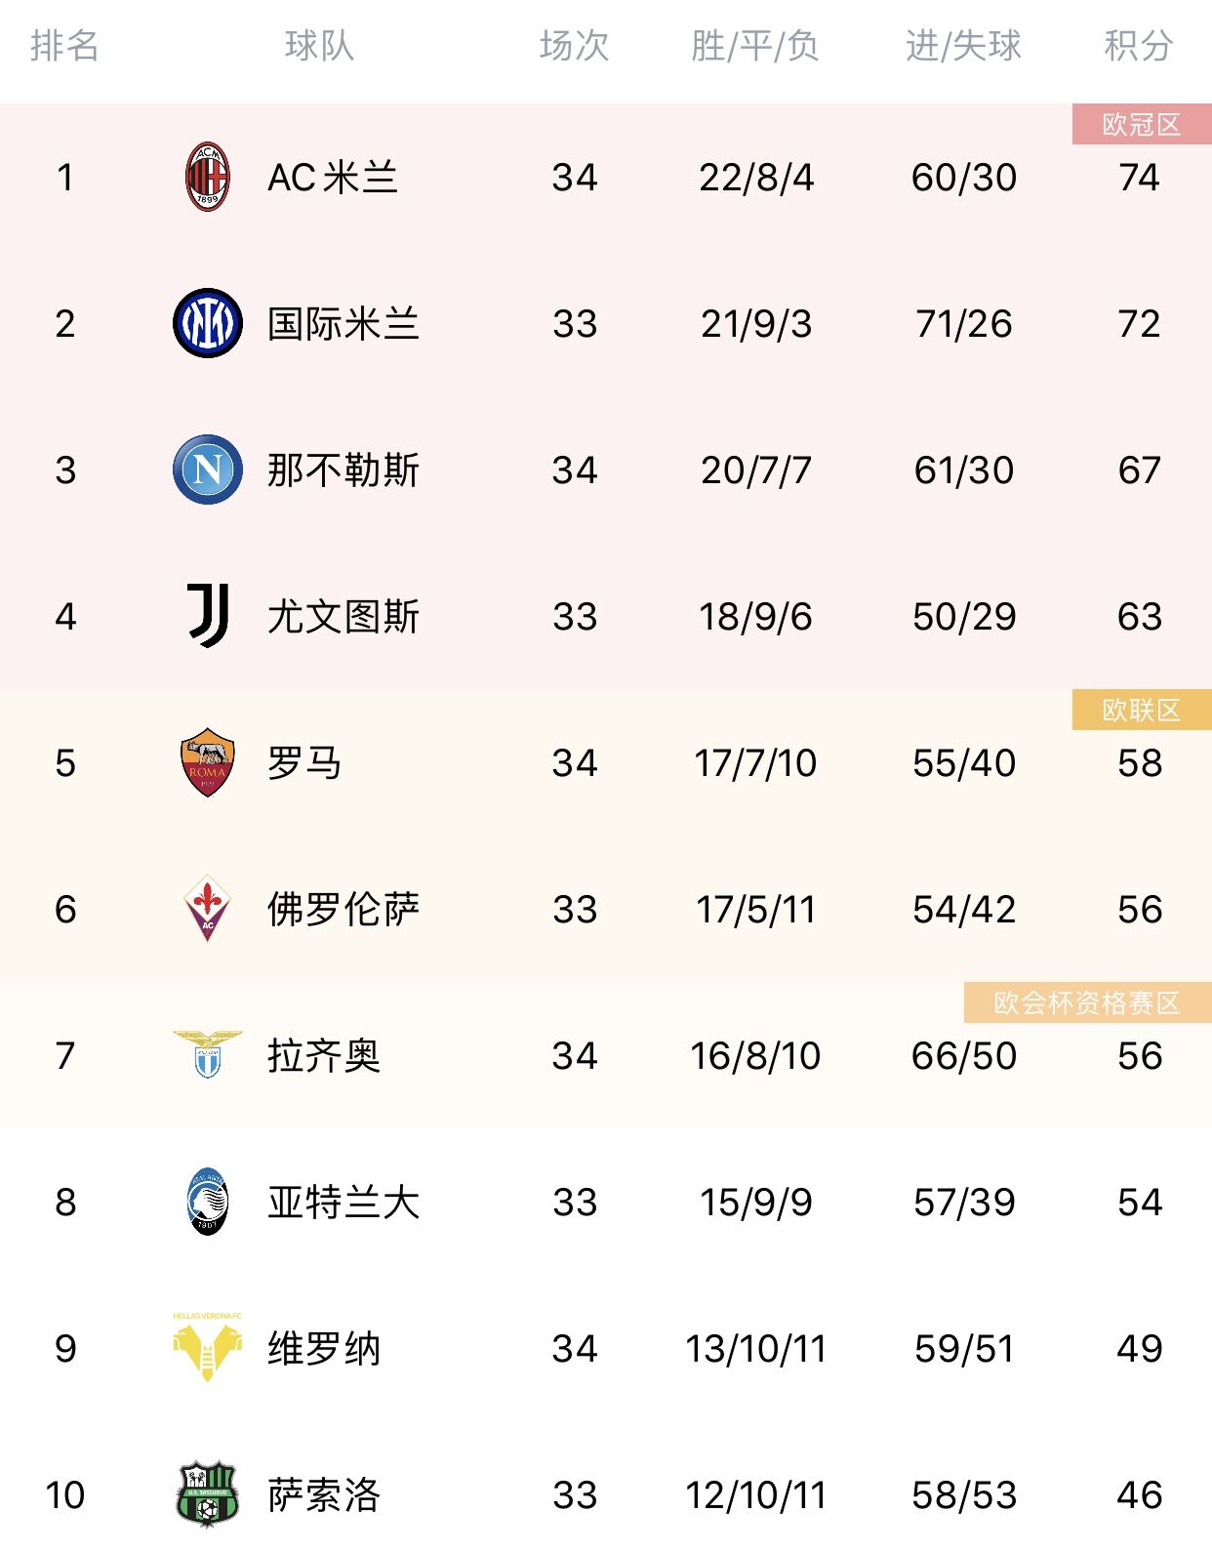Select the 场次 column header
The height and width of the screenshot is (1552, 1212).
click(574, 46)
